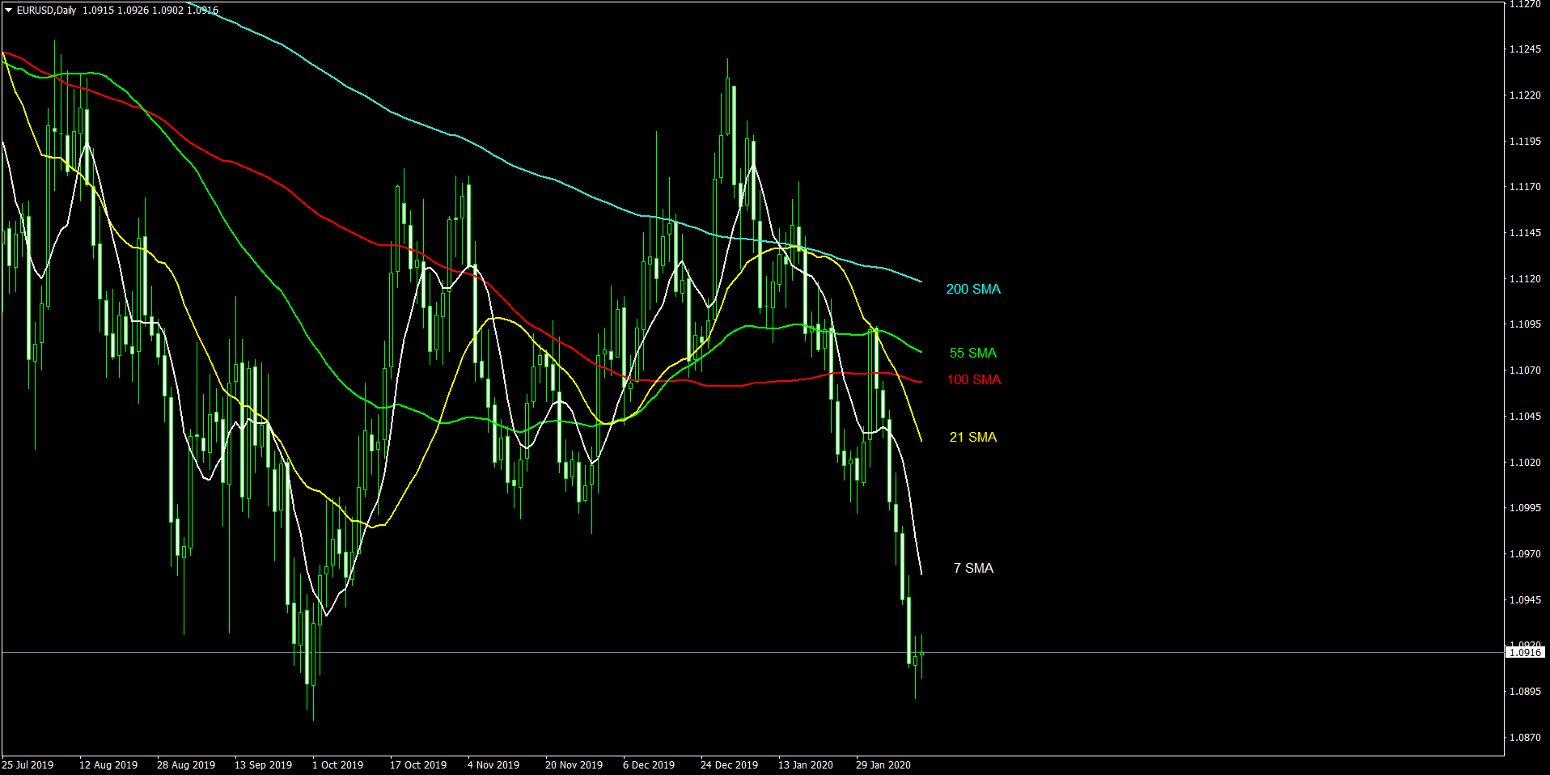This screenshot has width=1550, height=775.
Task: Select the 1.0895 price scale value
Action: pos(1525,692)
